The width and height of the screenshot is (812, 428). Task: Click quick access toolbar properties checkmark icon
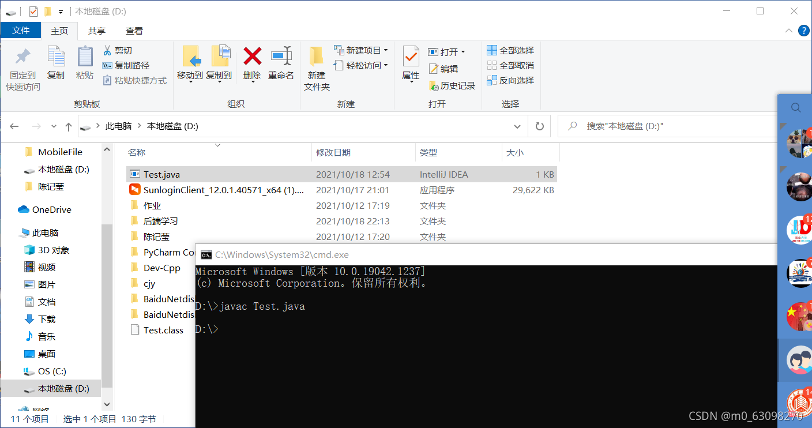point(33,11)
